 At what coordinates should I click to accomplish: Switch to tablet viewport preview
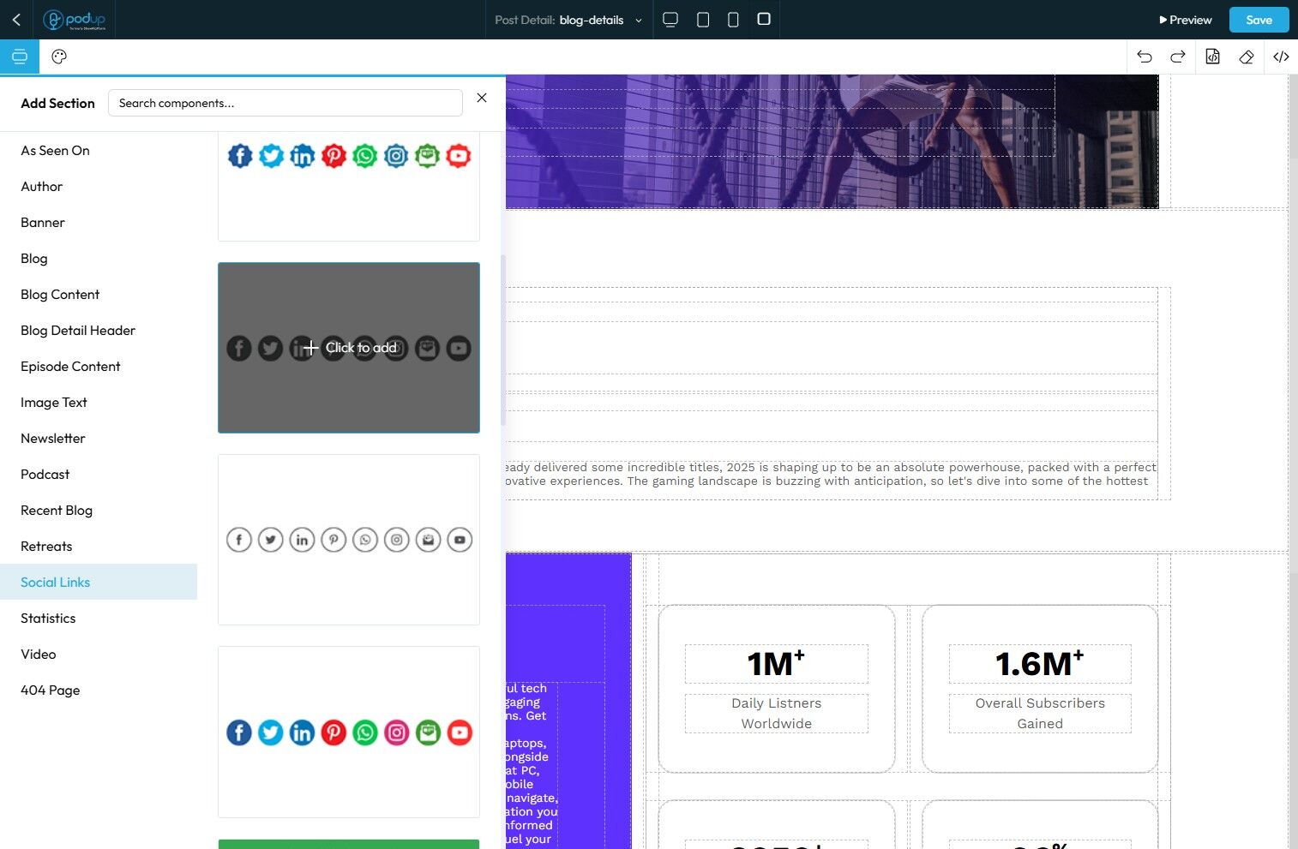point(703,20)
